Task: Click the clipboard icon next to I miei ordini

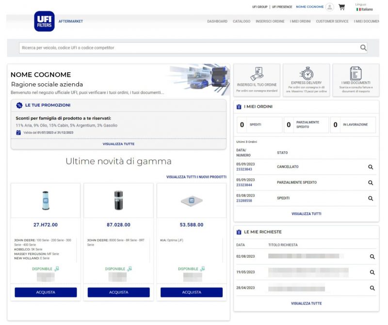Action: coord(239,107)
